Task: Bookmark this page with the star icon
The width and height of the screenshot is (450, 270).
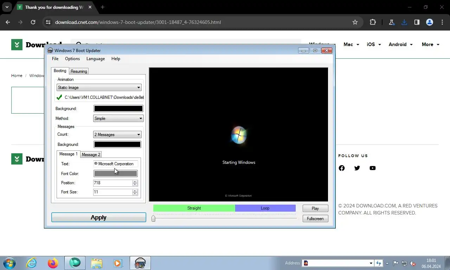Action: pos(355,22)
